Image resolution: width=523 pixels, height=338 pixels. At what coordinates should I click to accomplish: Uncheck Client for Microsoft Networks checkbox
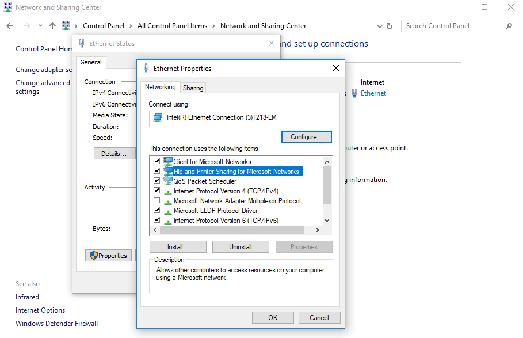pyautogui.click(x=156, y=162)
